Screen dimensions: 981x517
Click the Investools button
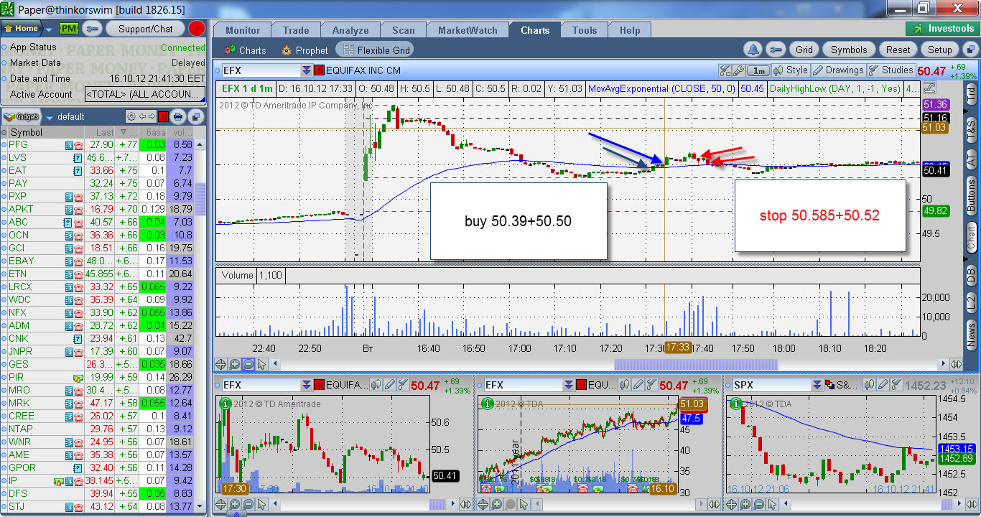point(942,29)
